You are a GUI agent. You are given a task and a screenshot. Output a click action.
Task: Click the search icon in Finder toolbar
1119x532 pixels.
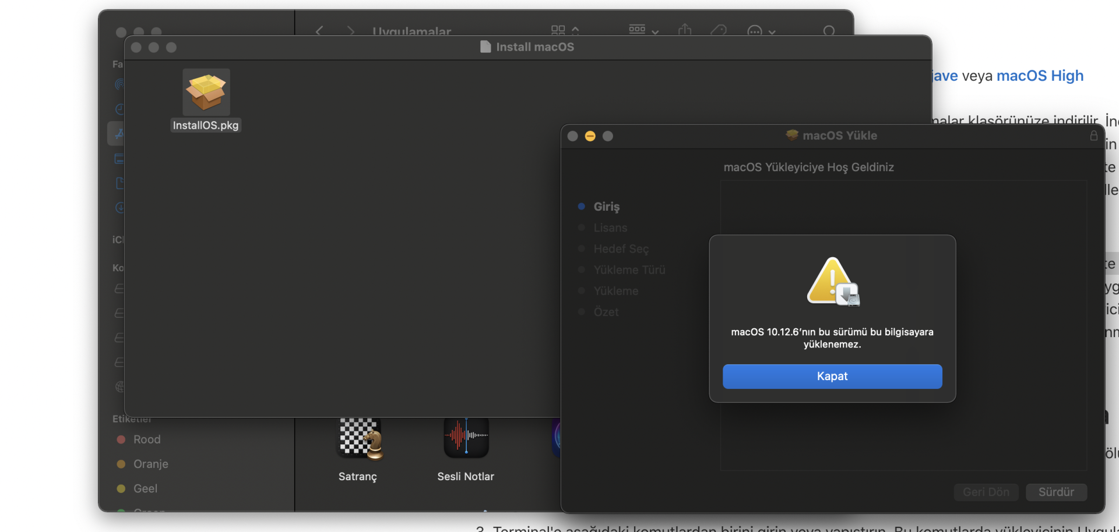pos(829,31)
